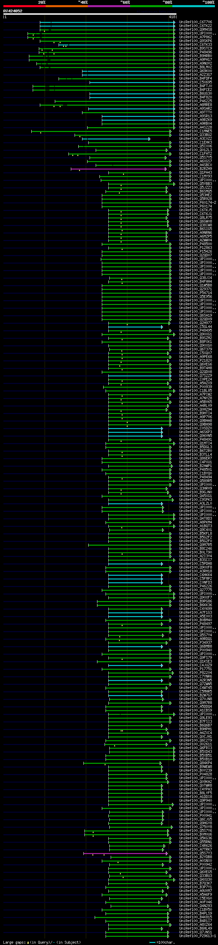Open hit UniRef100_P54714
The height and width of the screenshot is (945, 218).
[x=195, y=293]
